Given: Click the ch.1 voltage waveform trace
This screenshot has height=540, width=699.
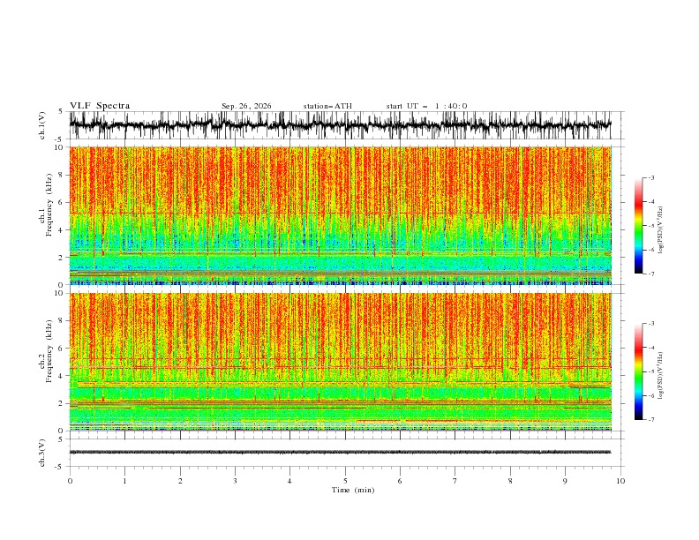Looking at the screenshot, I should 340,125.
